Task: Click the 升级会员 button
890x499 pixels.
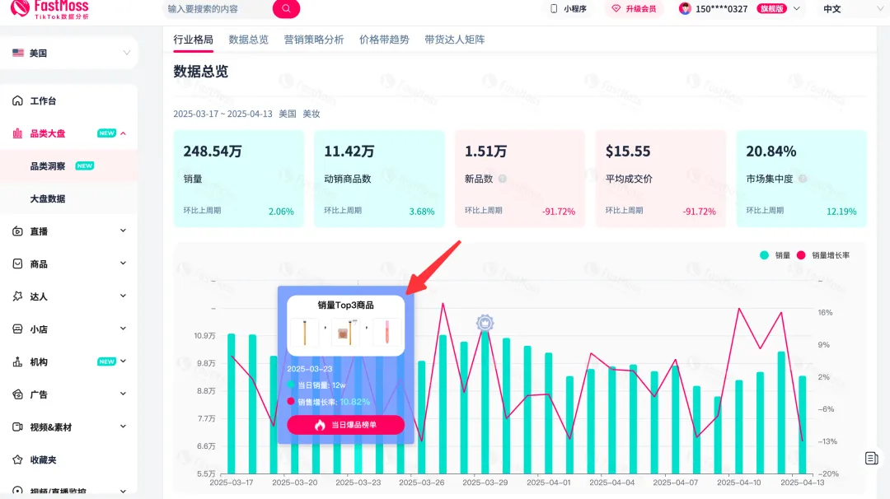Action: click(x=634, y=8)
